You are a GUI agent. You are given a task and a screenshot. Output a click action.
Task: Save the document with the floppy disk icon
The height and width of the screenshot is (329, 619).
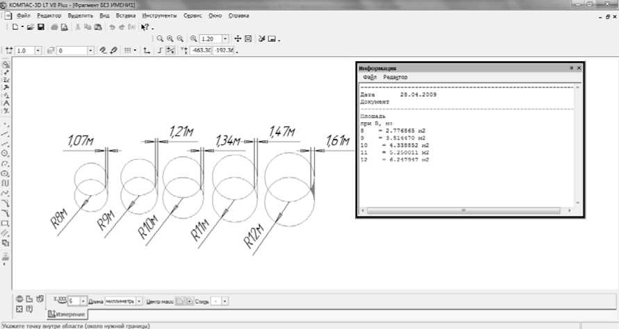pyautogui.click(x=41, y=27)
